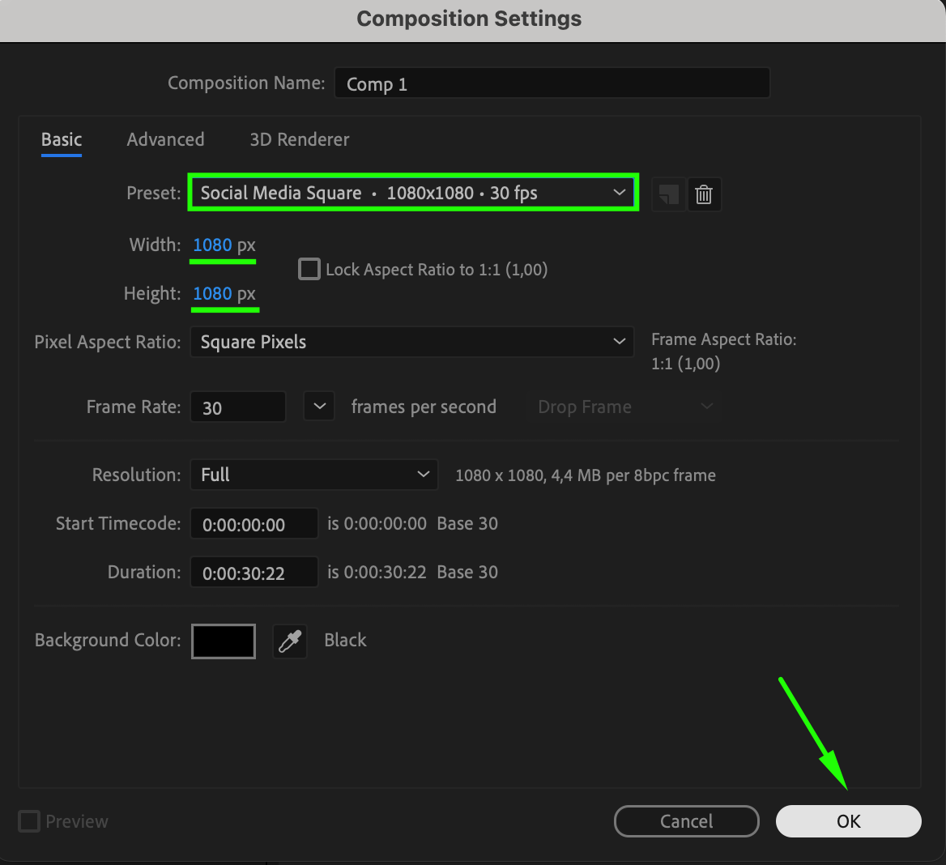
Task: Open the Drop Frame dropdown
Action: [625, 407]
